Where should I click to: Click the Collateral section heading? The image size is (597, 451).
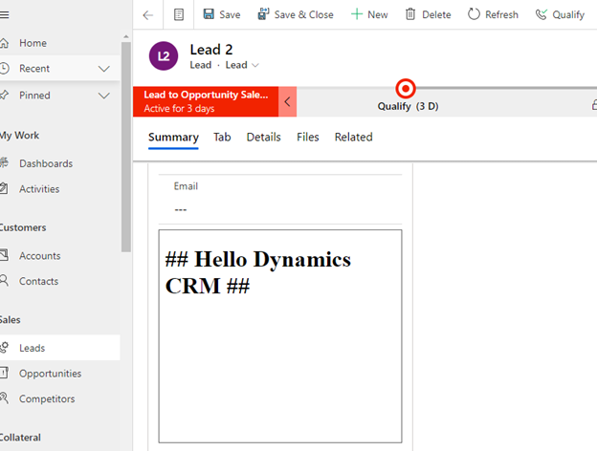(20, 438)
